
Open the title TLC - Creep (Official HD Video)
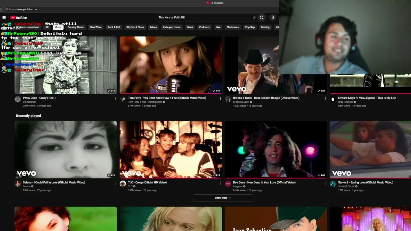coord(147,183)
